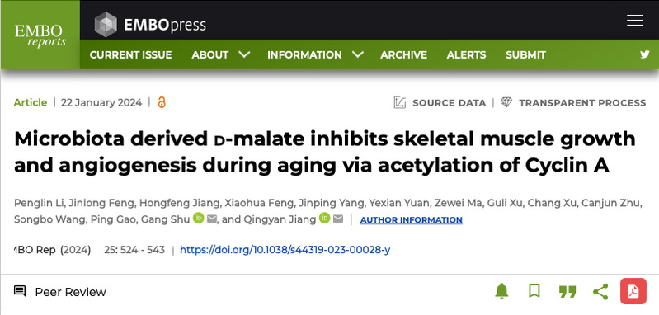659x315 pixels.
Task: Bookmark the article using bookmark icon
Action: (534, 291)
